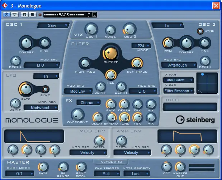Click the Amp Env envelope display
The image size is (222, 180).
(x=187, y=136)
